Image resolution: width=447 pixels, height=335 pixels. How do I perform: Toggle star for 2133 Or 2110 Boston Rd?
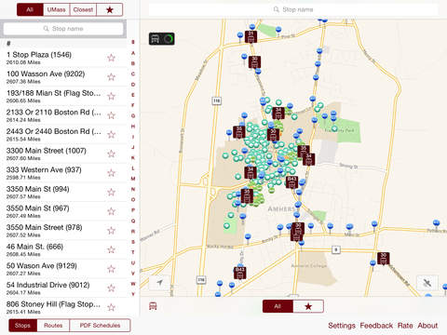click(x=111, y=115)
